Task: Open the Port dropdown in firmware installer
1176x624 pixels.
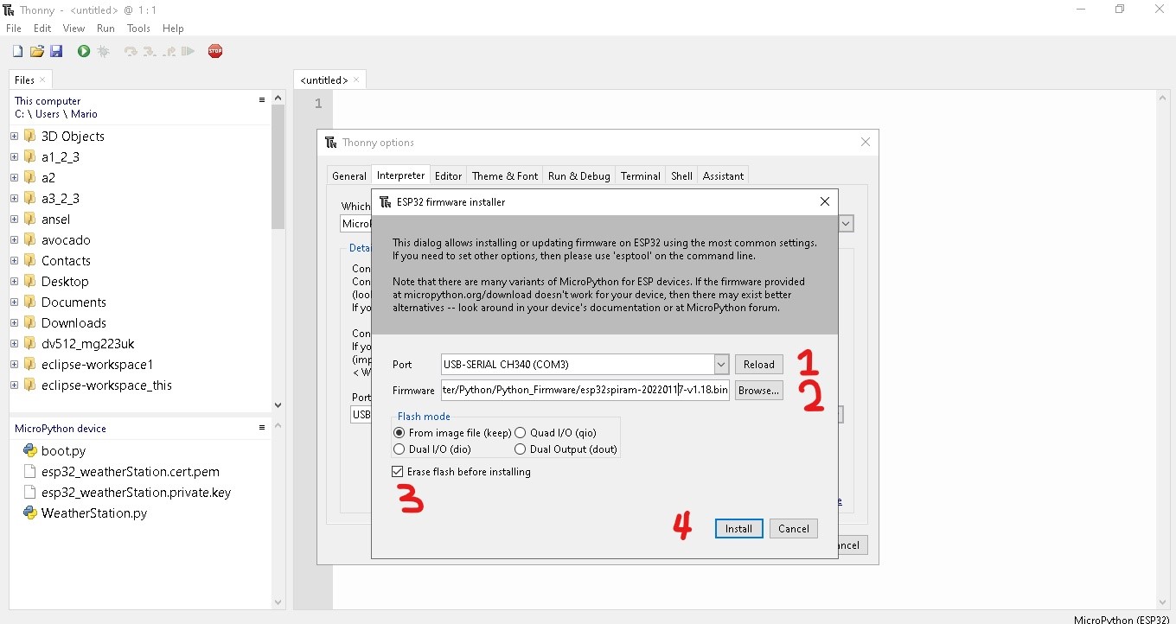Action: pos(721,364)
